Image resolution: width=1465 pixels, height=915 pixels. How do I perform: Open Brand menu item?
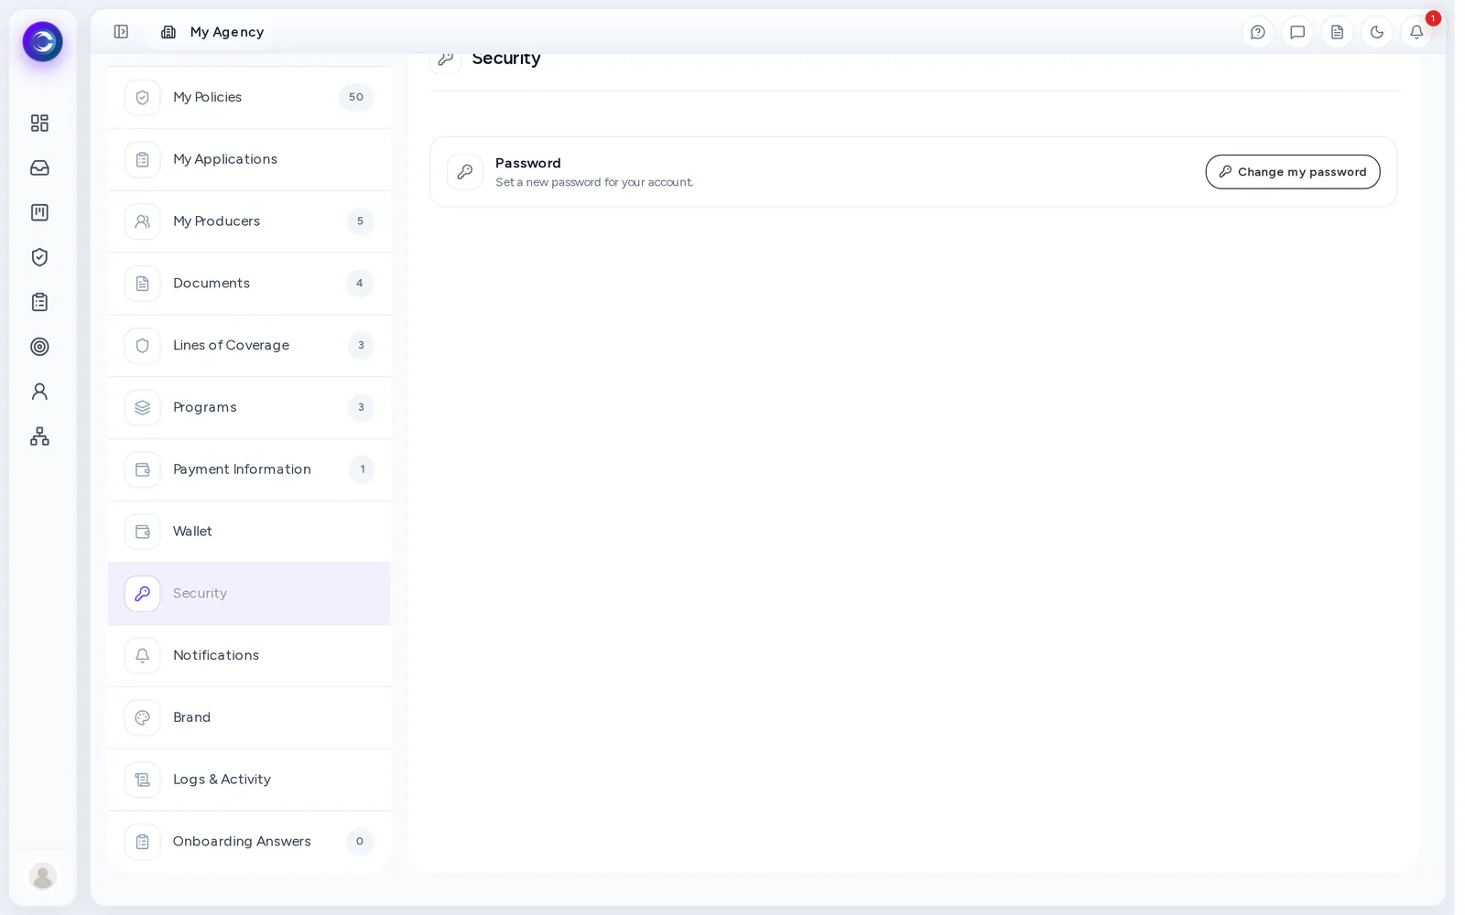click(x=249, y=717)
